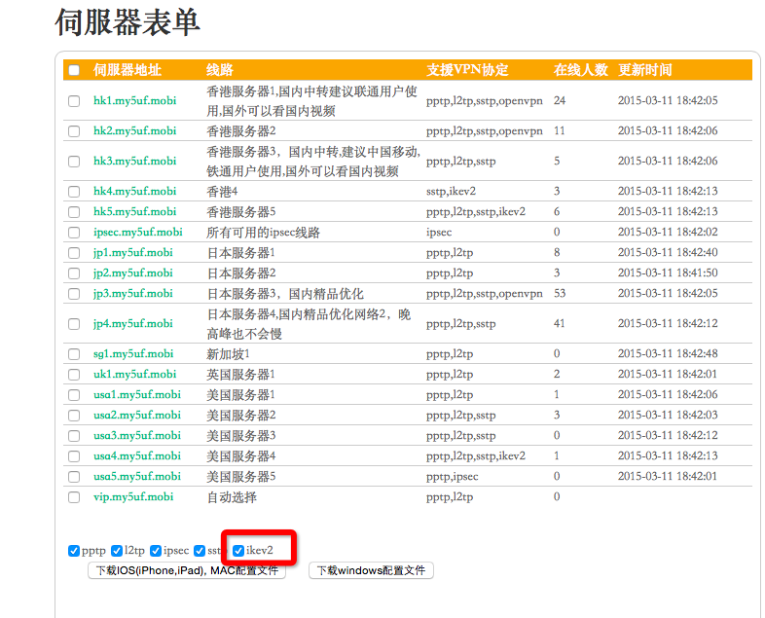Check the select-all checkbox in table header
This screenshot has width=765, height=618.
pos(74,70)
